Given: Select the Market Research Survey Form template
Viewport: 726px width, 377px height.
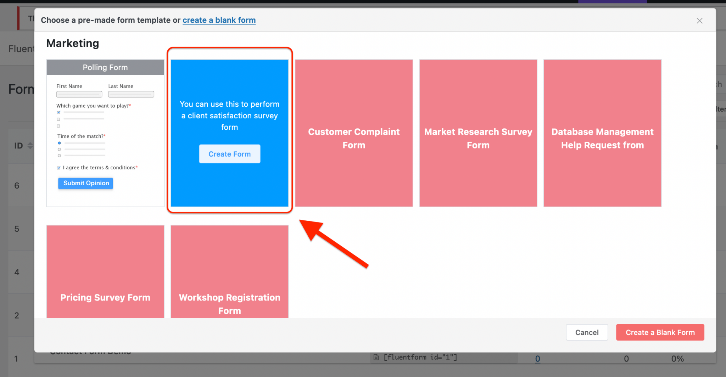Looking at the screenshot, I should tap(478, 133).
